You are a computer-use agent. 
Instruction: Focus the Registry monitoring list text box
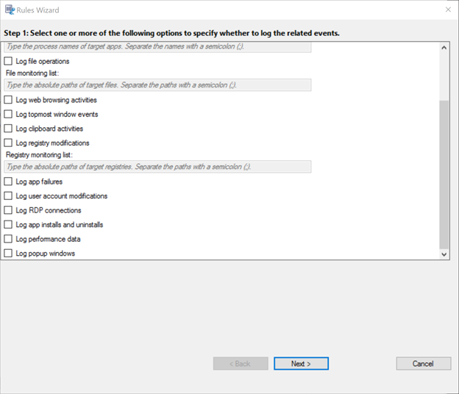[x=157, y=167]
